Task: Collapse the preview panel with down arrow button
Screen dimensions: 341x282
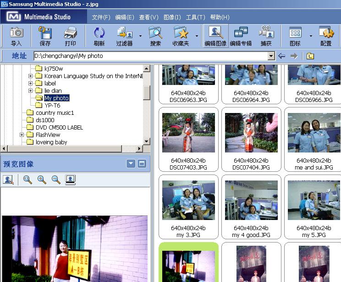Action: tap(131, 164)
